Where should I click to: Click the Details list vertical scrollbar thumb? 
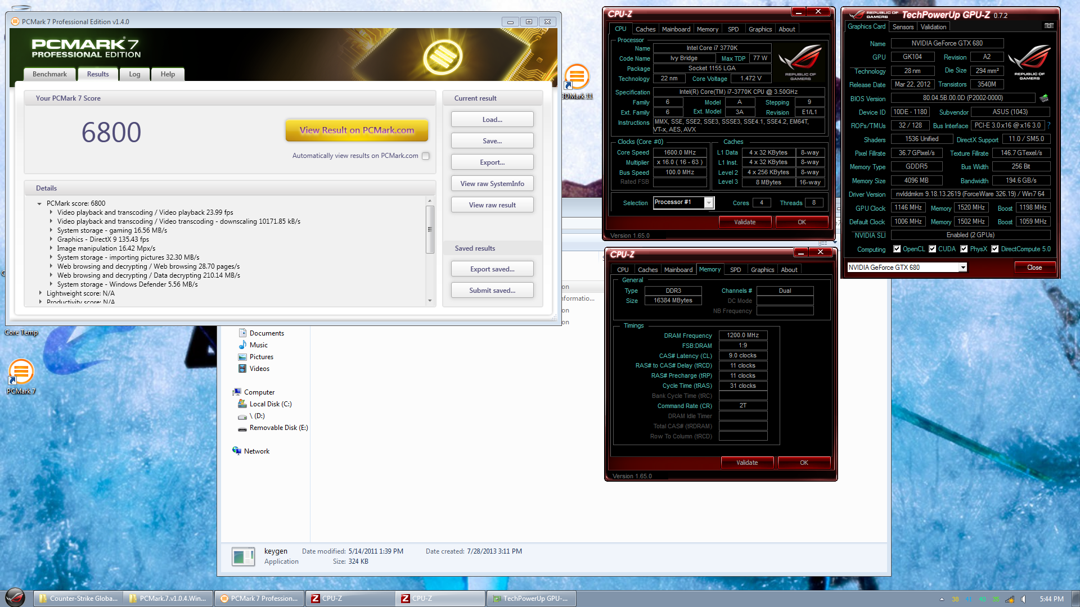(430, 229)
